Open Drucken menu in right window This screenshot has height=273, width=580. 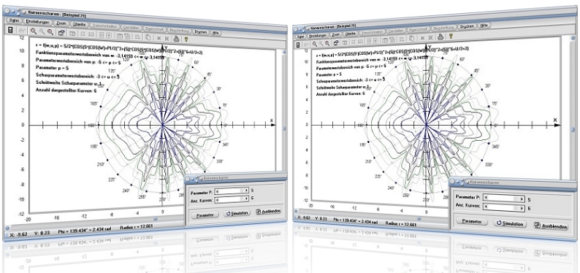[x=467, y=26]
